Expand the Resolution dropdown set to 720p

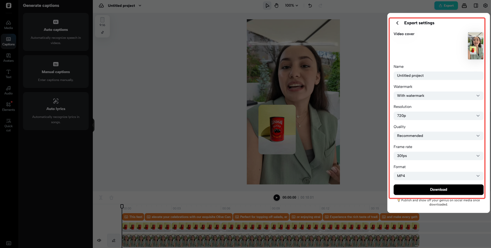click(438, 116)
